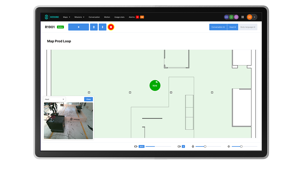The image size is (304, 193).
Task: Open the Usage stats page
Action: click(x=119, y=17)
